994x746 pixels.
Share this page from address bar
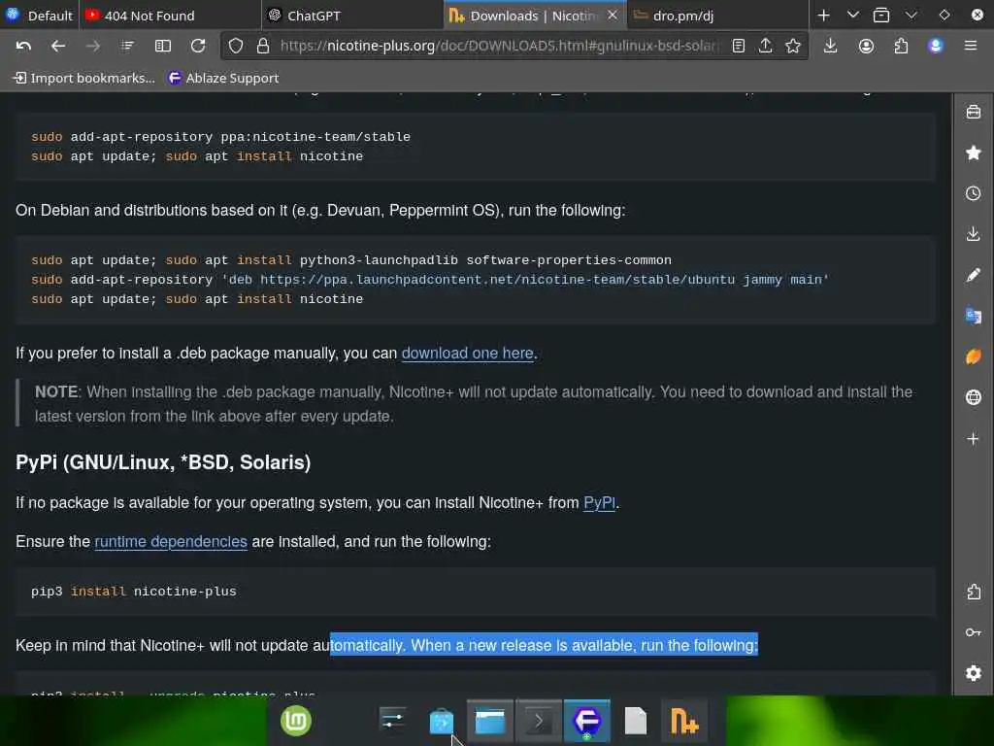point(765,46)
